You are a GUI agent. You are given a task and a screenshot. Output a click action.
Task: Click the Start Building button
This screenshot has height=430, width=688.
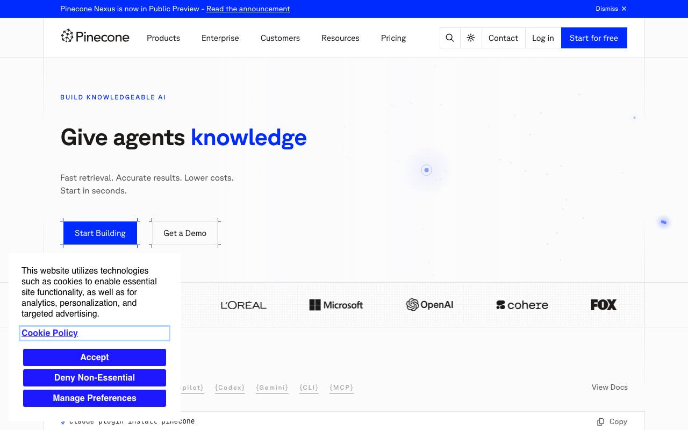(x=100, y=233)
